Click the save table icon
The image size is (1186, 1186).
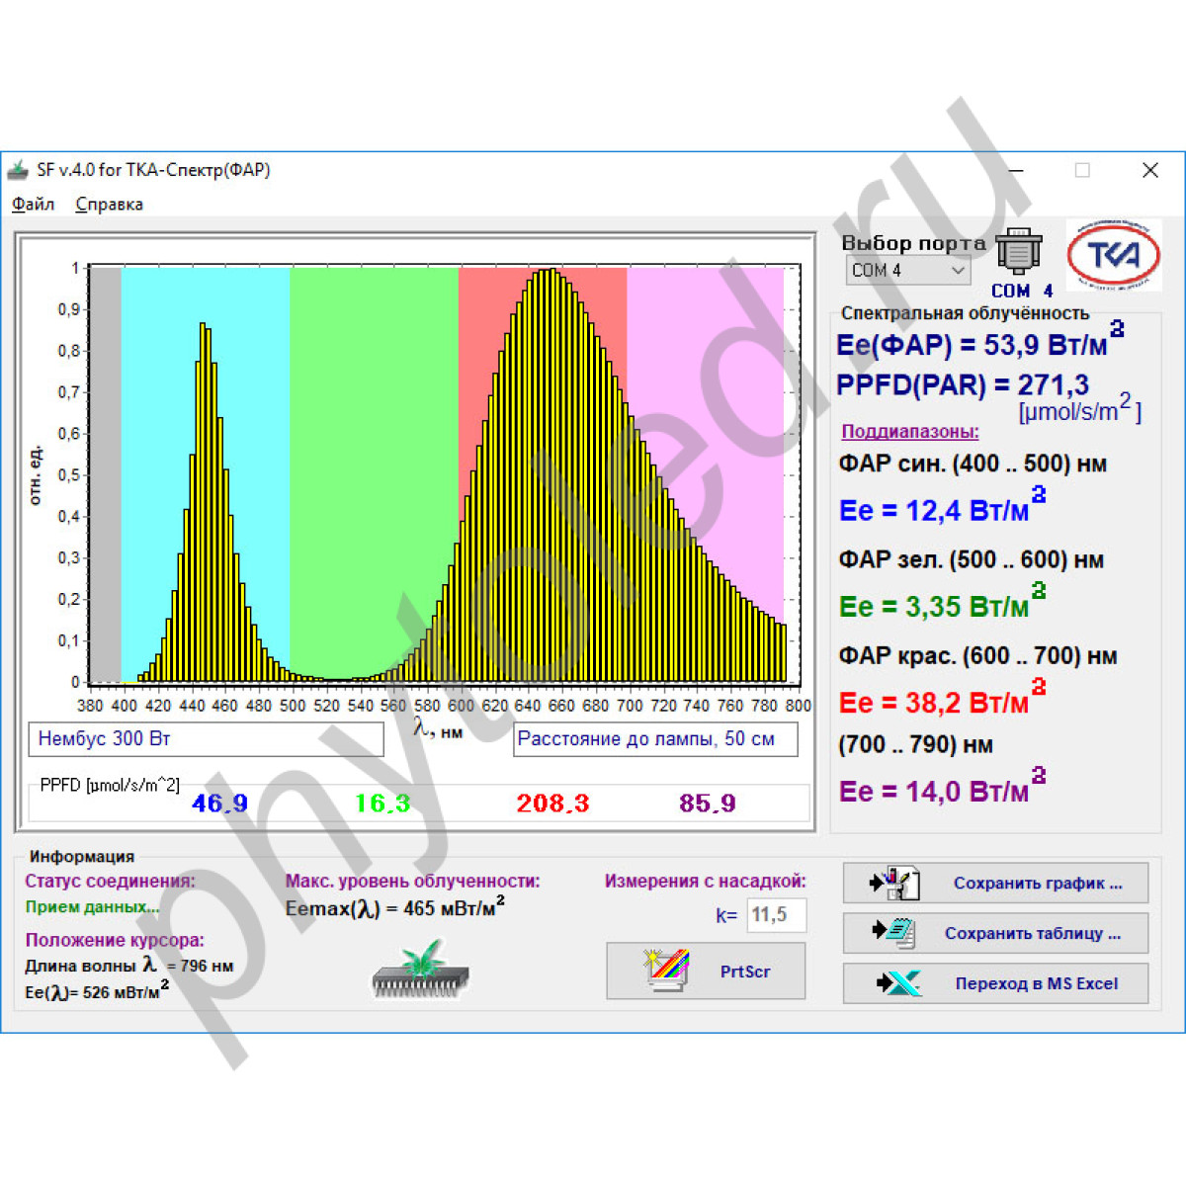tap(895, 932)
